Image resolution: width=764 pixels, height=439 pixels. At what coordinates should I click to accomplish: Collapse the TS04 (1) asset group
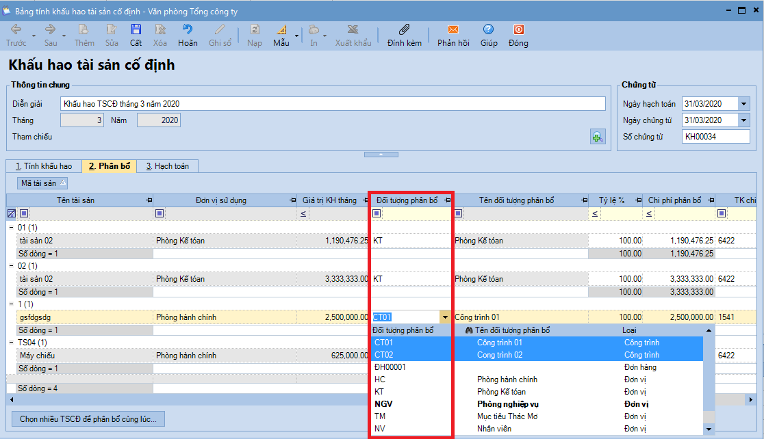pyautogui.click(x=11, y=343)
